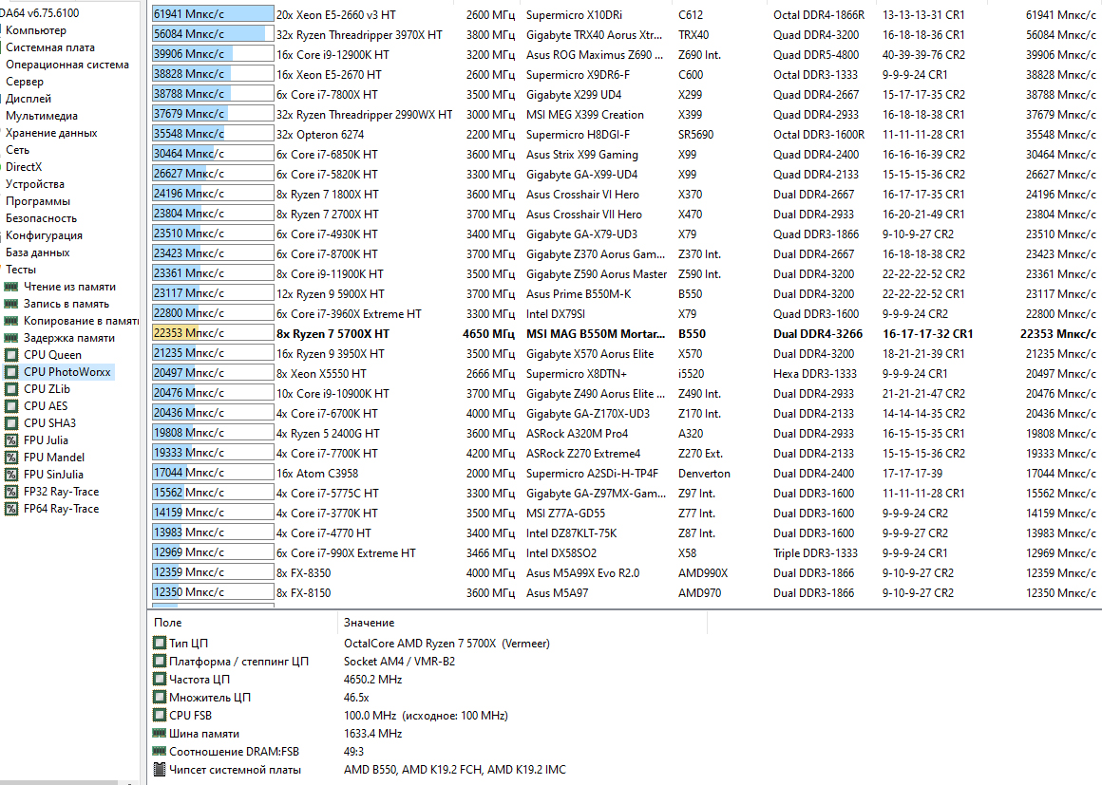The height and width of the screenshot is (785, 1102).
Task: Select the highlighted 22353 Мпкс/с result bar
Action: (213, 333)
